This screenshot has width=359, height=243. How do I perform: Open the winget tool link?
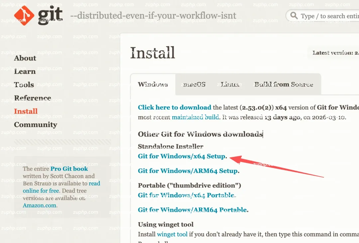[172, 234]
